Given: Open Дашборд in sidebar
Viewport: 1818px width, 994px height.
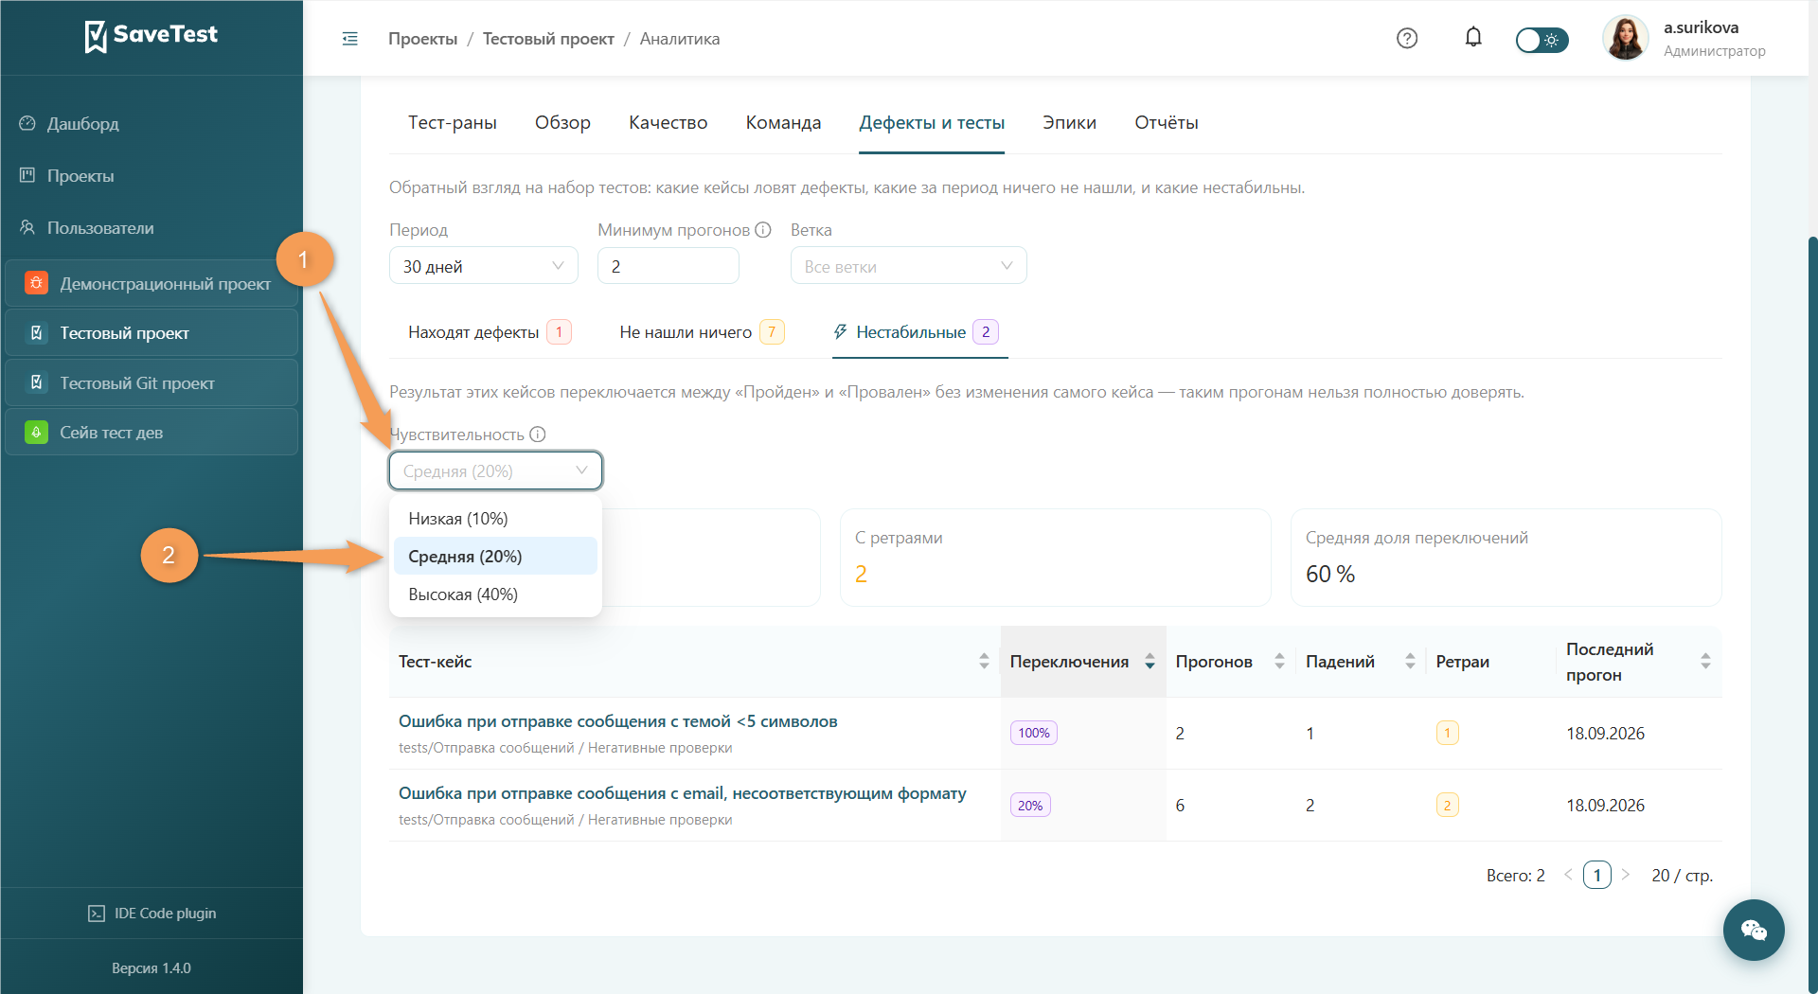Looking at the screenshot, I should (82, 124).
